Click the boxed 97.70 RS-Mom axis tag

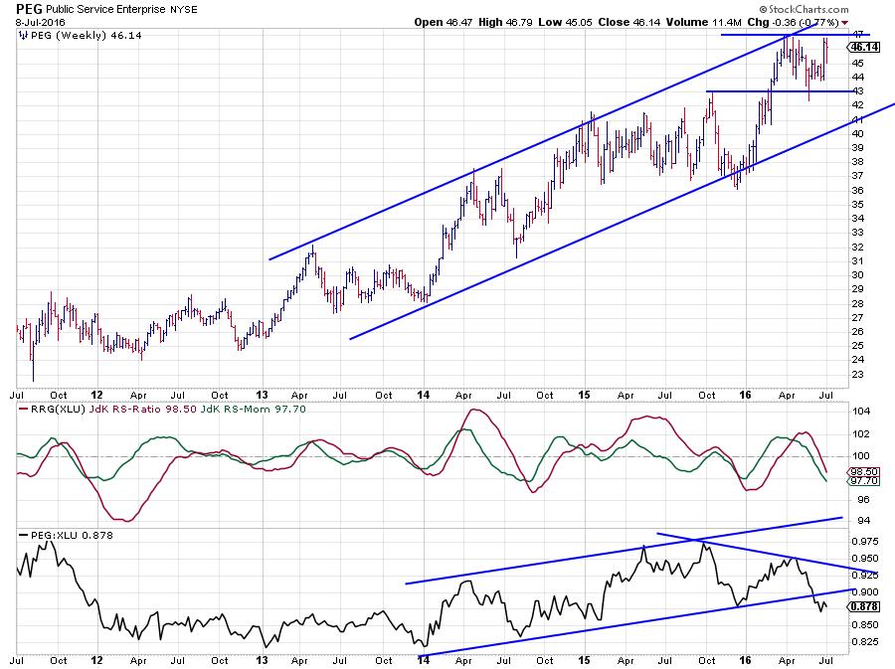864,481
